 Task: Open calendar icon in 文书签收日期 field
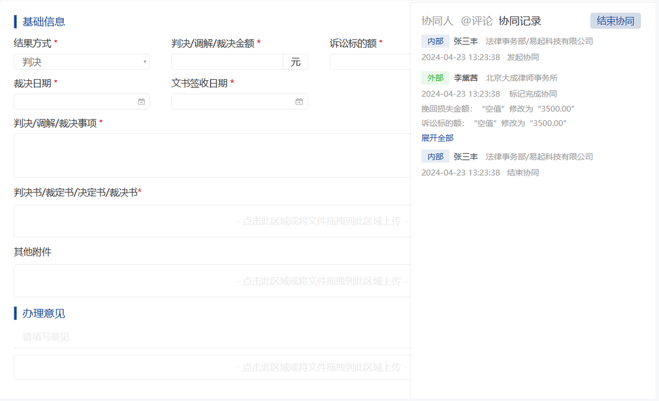(x=299, y=102)
